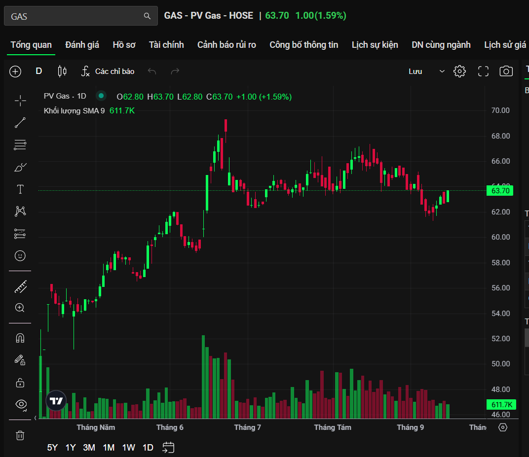Screen dimensions: 529x457
Task: Open the Hồ sơ tab
Action: click(124, 45)
